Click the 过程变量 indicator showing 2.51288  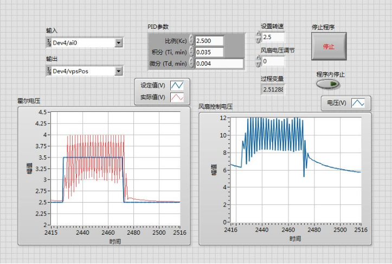point(273,89)
